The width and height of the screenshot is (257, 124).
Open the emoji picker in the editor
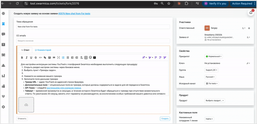tap(90, 57)
